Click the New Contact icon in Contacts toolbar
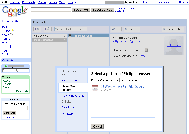Viewport: 189px width, 134px height. pyautogui.click(x=37, y=29)
